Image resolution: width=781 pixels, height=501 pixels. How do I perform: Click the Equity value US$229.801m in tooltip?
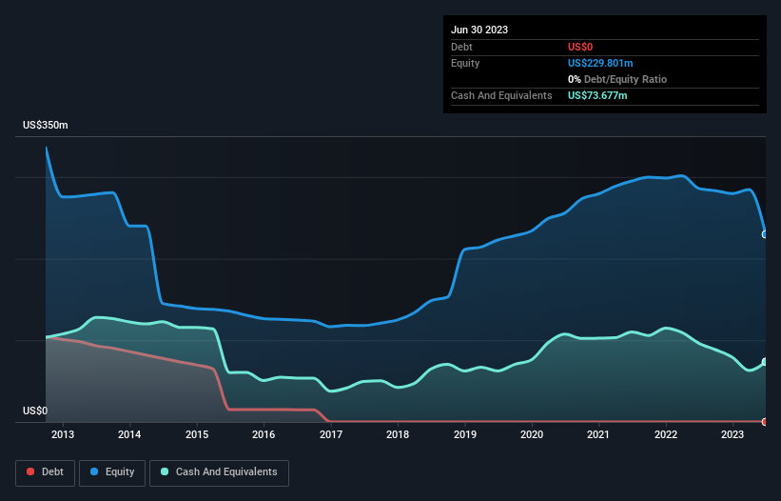click(600, 63)
